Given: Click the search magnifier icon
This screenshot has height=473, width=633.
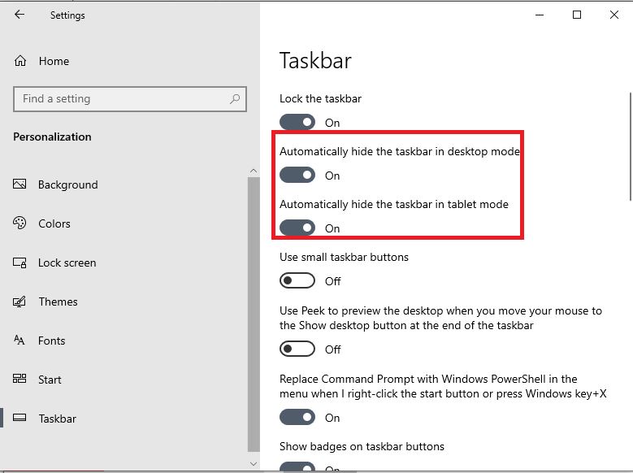Looking at the screenshot, I should pos(235,98).
